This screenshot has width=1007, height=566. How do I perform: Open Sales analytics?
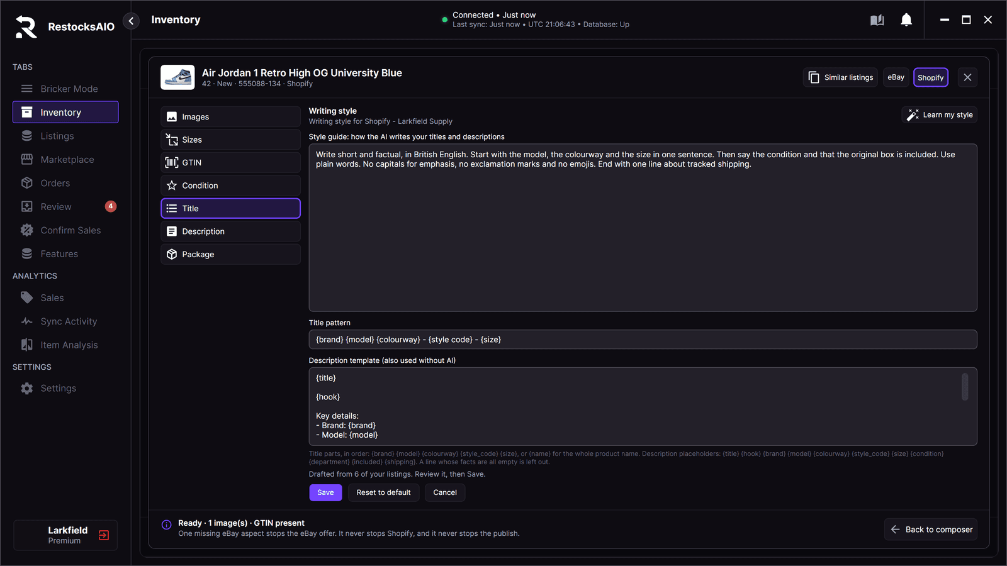[x=65, y=297]
